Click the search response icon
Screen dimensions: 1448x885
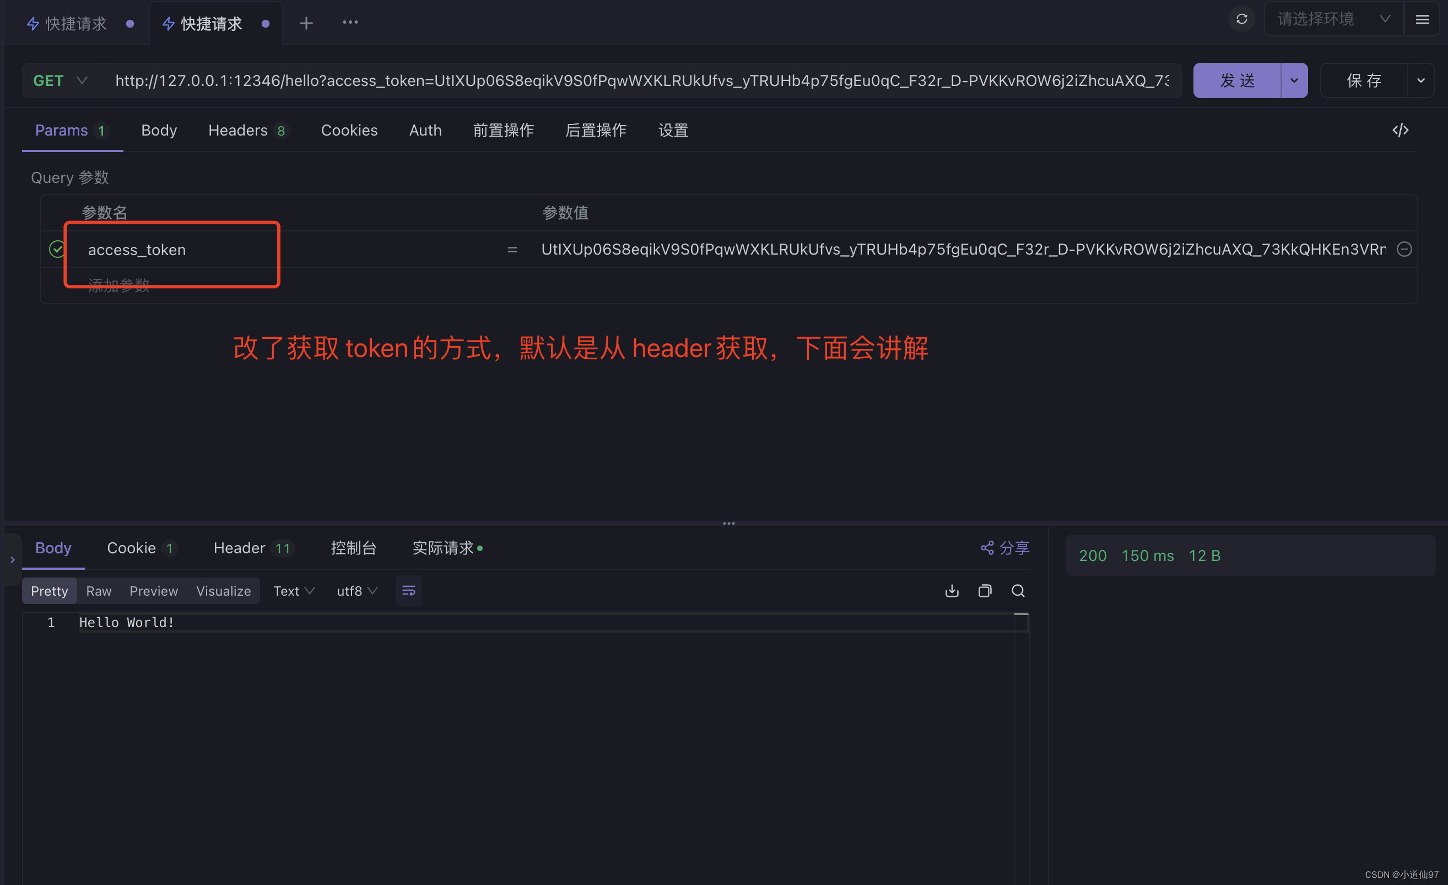1018,591
